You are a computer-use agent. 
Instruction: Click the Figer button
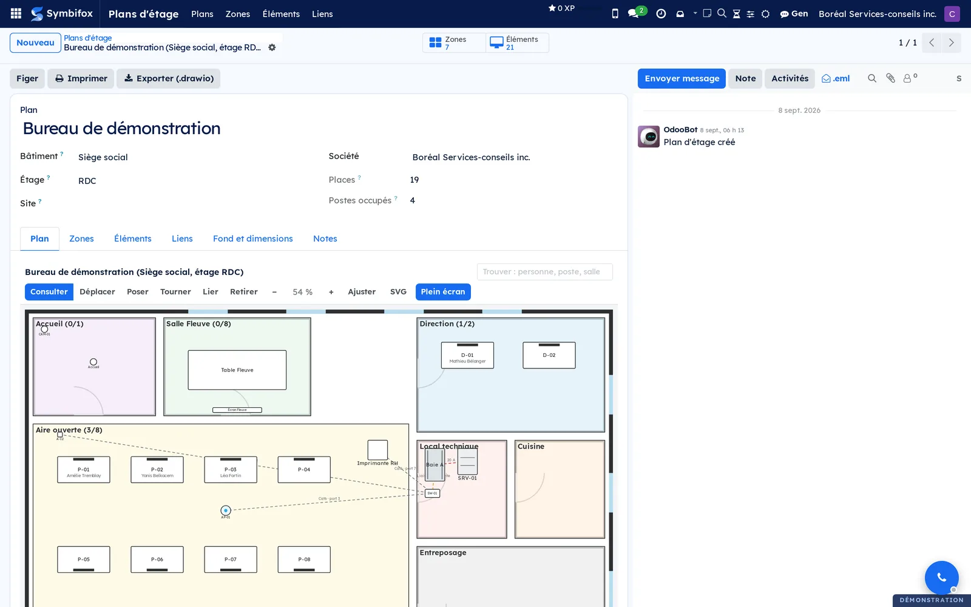point(27,78)
